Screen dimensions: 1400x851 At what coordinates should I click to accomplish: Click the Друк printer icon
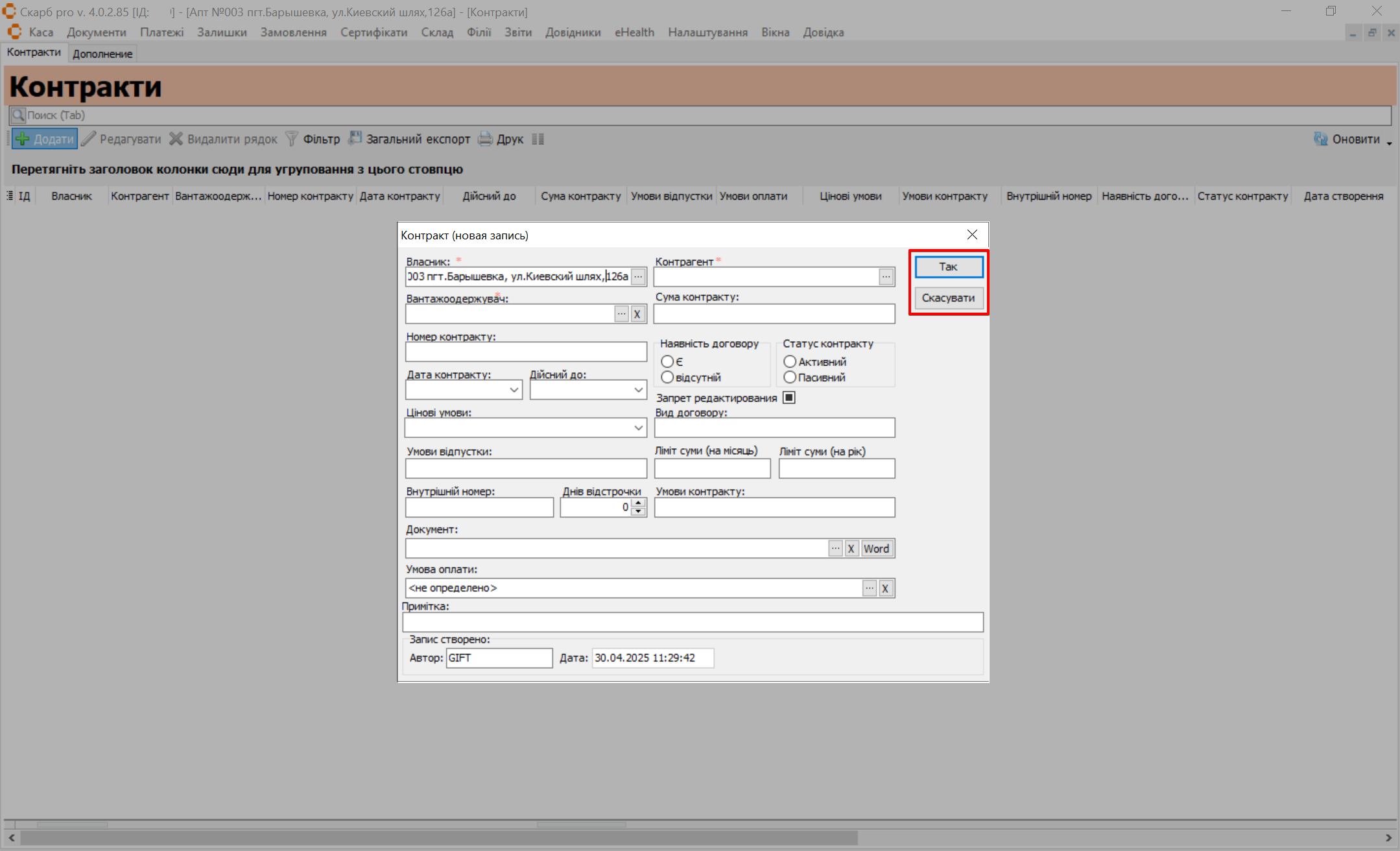click(x=485, y=139)
